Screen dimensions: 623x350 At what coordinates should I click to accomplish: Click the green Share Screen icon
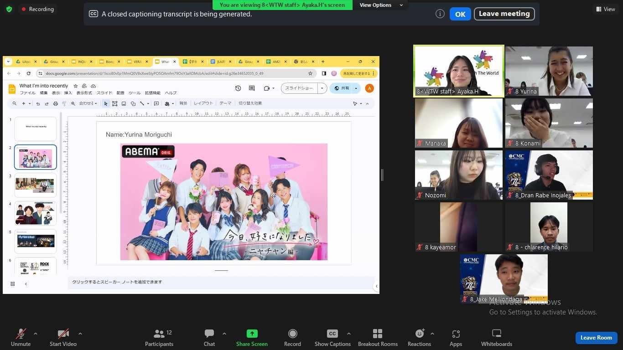point(252,334)
